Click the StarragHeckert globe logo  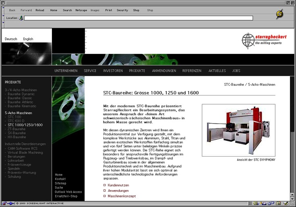point(248,40)
